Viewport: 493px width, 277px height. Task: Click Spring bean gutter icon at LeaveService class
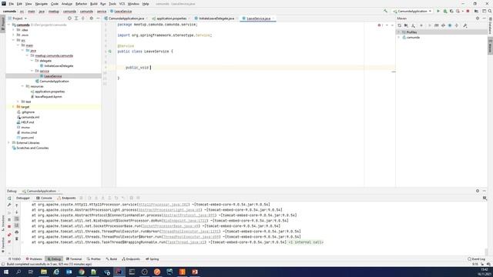(x=109, y=52)
